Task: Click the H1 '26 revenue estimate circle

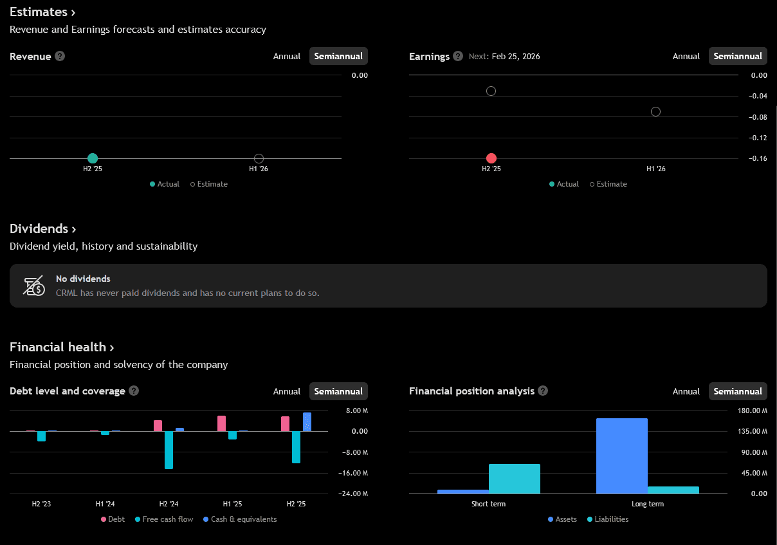Action: (x=259, y=158)
